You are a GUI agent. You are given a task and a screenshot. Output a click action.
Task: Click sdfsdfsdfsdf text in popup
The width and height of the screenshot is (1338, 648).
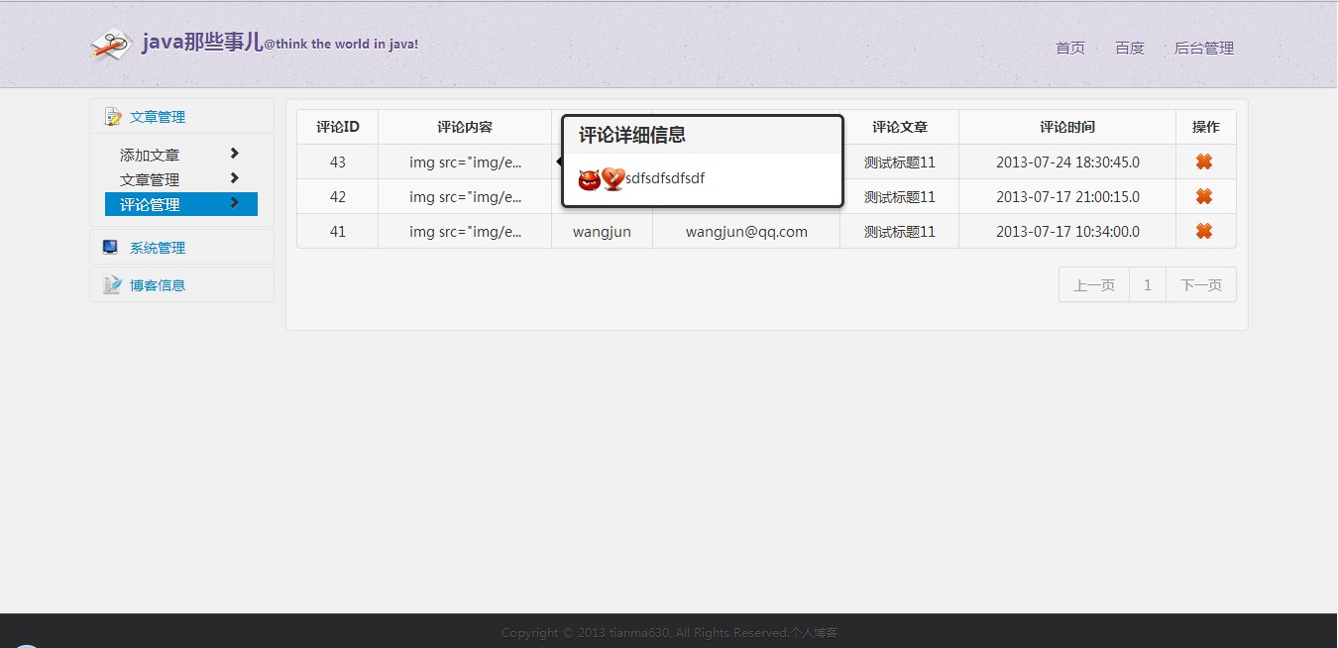tap(665, 178)
